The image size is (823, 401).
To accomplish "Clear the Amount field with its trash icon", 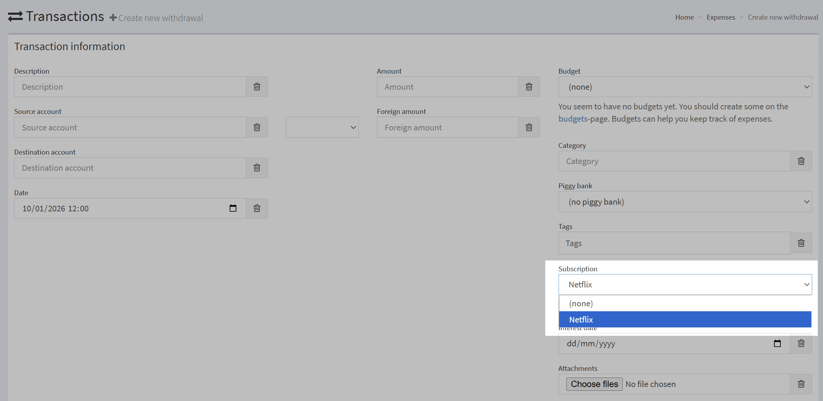I will (529, 87).
